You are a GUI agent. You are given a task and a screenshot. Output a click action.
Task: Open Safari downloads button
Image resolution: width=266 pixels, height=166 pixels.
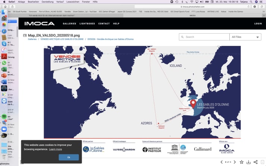(x=255, y=7)
